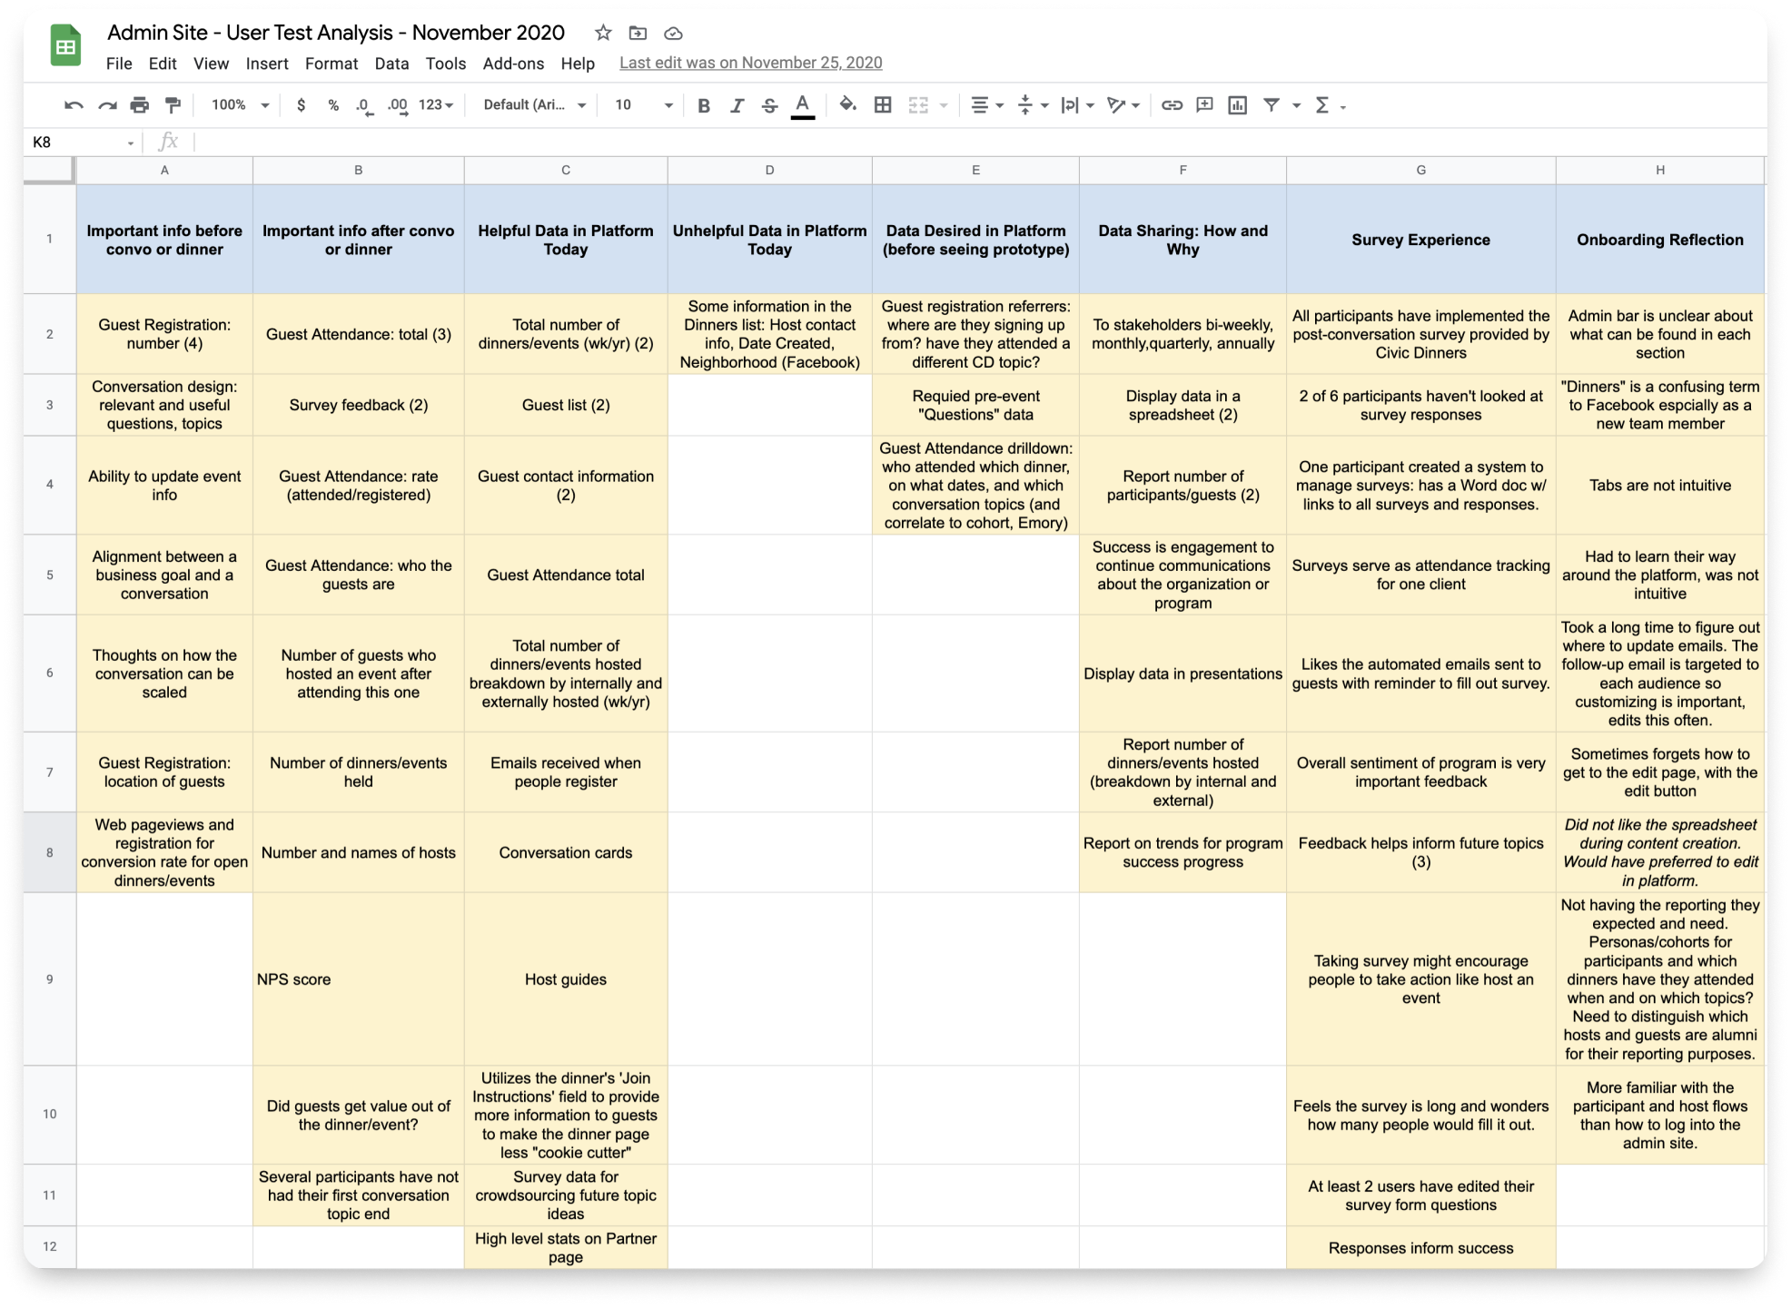Screen dimensions: 1791x1308
Task: Expand the Default (Arial) font dropdown
Action: click(534, 105)
